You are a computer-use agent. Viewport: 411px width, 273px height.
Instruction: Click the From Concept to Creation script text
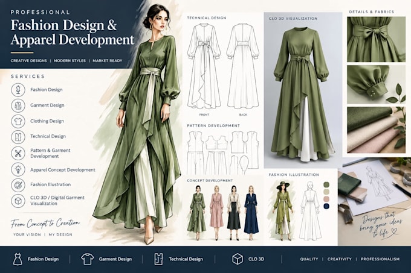(45, 224)
